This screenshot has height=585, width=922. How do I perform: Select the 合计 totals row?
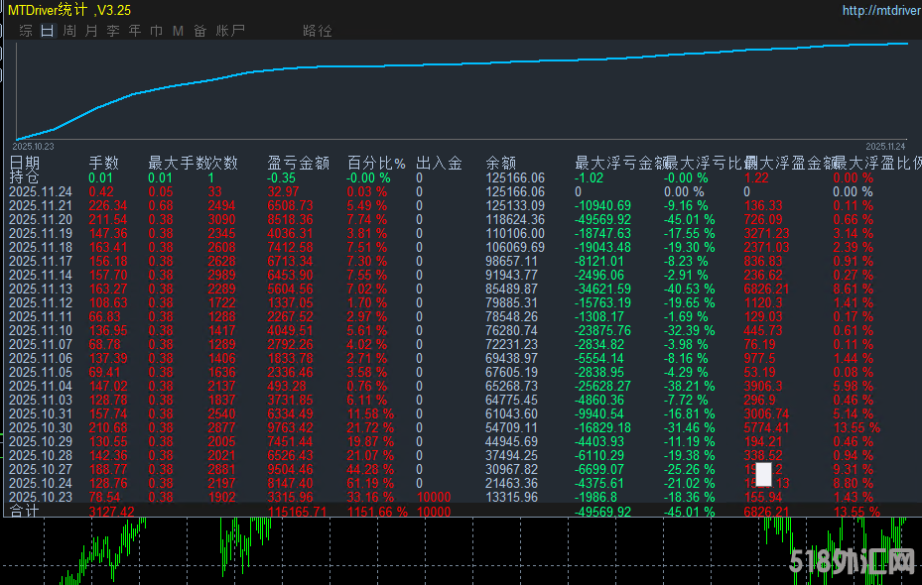pyautogui.click(x=24, y=511)
